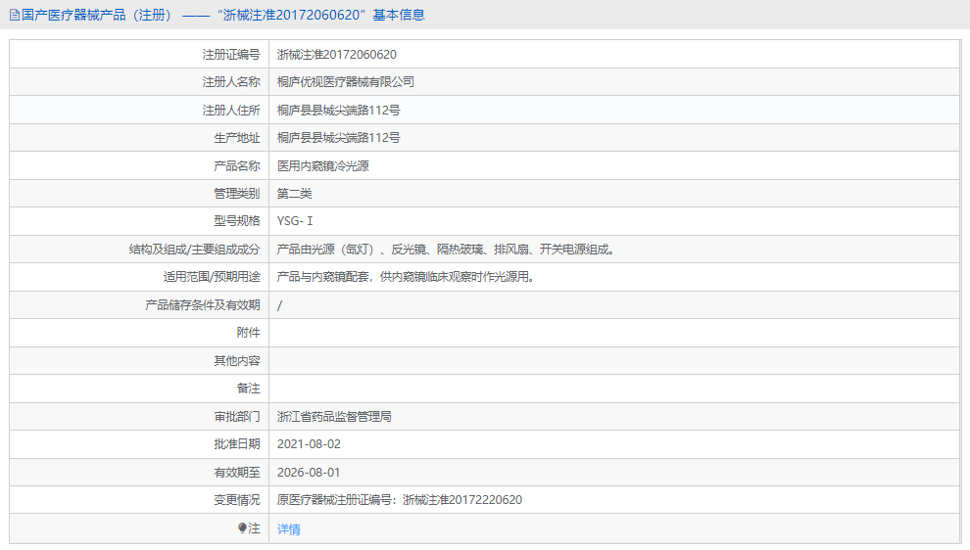
Task: Click the address value in the 注册人住所 row
Action: click(x=338, y=110)
